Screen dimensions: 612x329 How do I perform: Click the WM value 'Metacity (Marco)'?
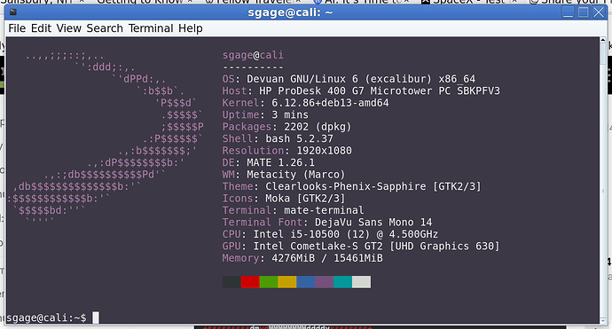(296, 175)
